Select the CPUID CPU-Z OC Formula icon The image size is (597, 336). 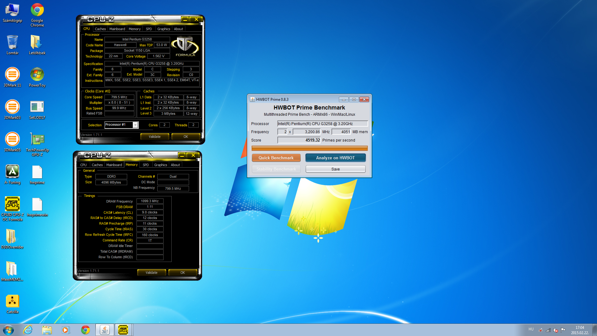click(12, 209)
